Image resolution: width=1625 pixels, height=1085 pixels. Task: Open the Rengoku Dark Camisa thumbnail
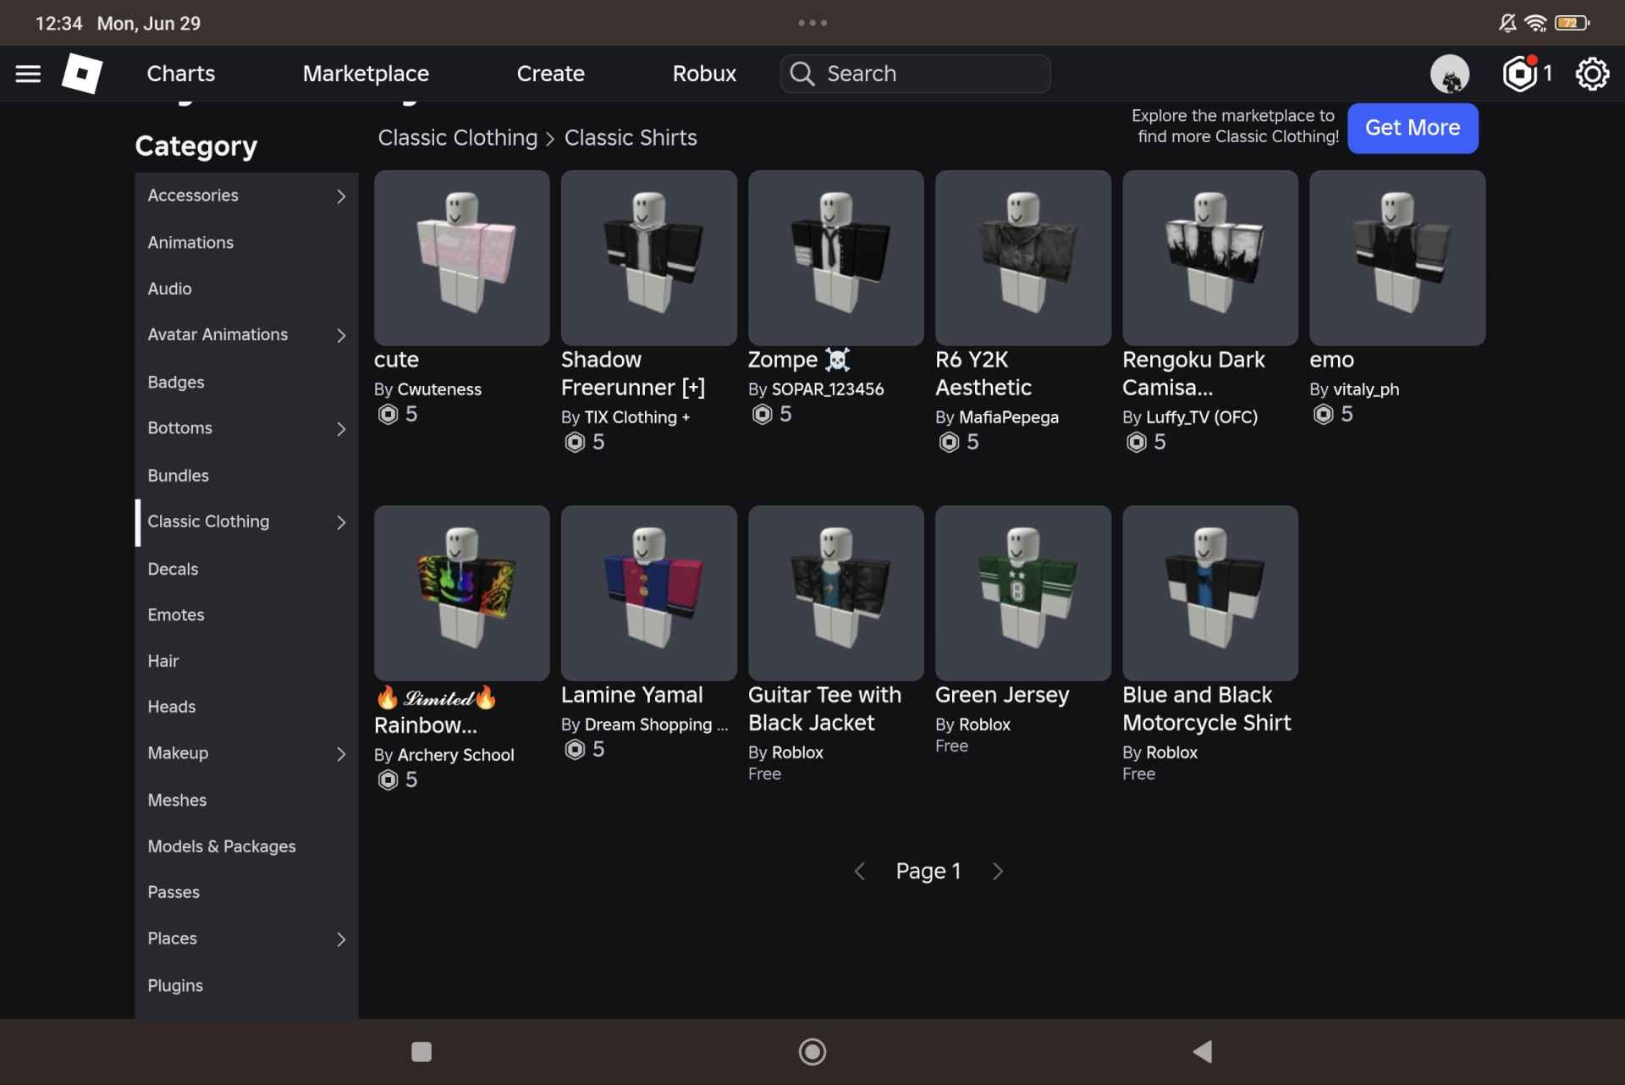[1210, 258]
